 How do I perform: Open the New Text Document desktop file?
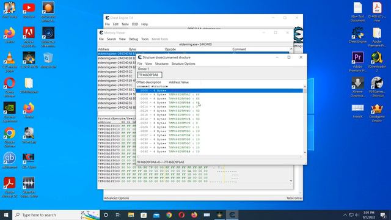coord(357,12)
